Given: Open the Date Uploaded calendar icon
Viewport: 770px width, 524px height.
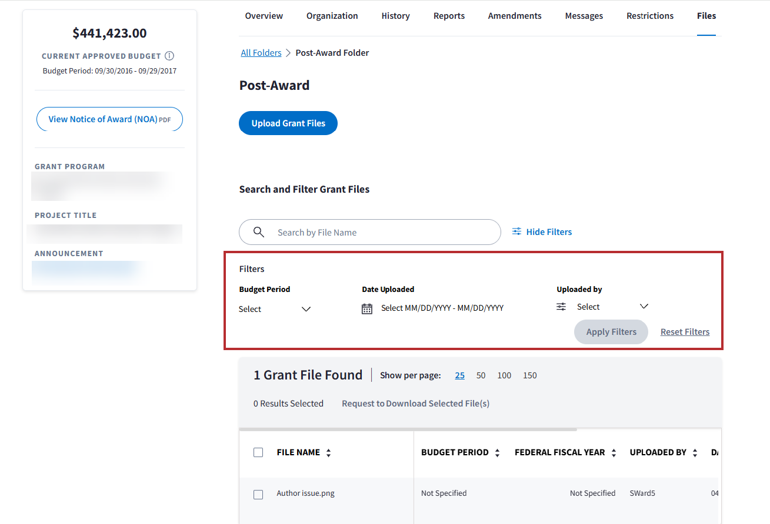Looking at the screenshot, I should coord(367,308).
